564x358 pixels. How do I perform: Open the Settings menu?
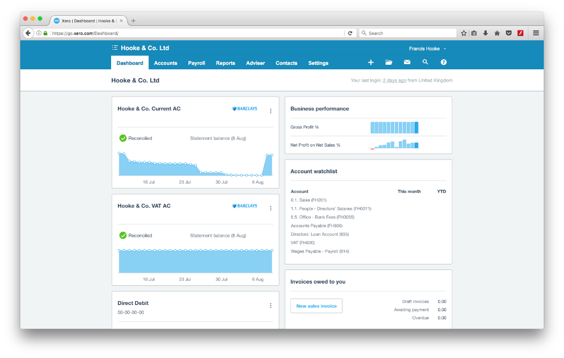[318, 63]
